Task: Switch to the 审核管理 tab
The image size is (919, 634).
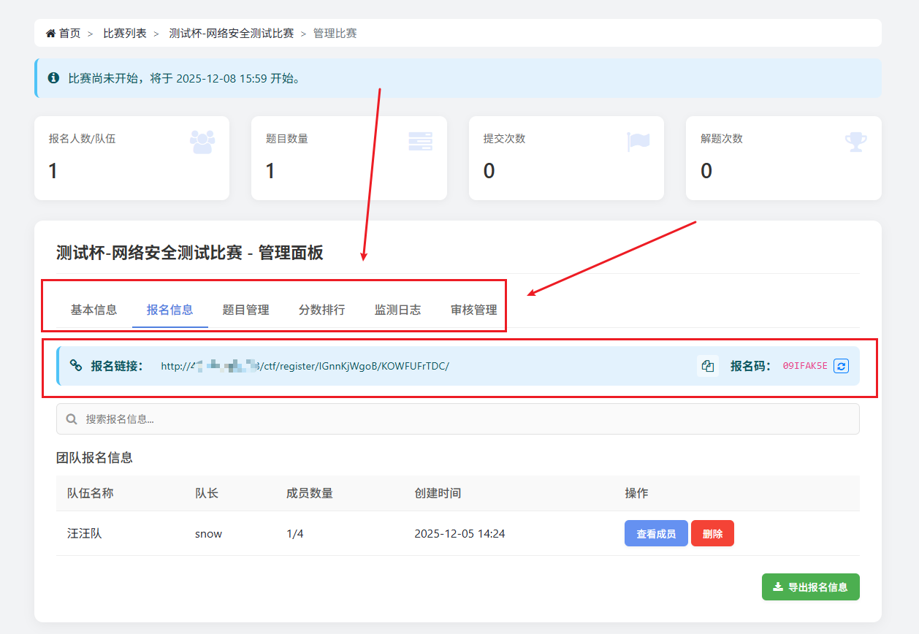Action: [x=474, y=310]
